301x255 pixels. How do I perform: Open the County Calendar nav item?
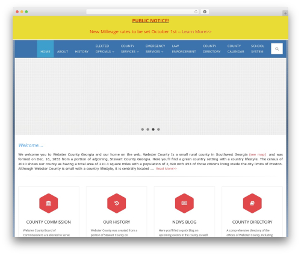[235, 49]
